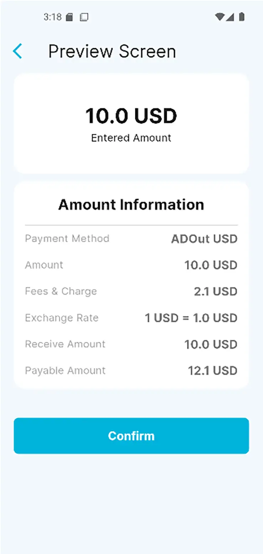Tap the 10.0 USD entered amount
Image resolution: width=263 pixels, height=554 pixels.
[x=131, y=116]
